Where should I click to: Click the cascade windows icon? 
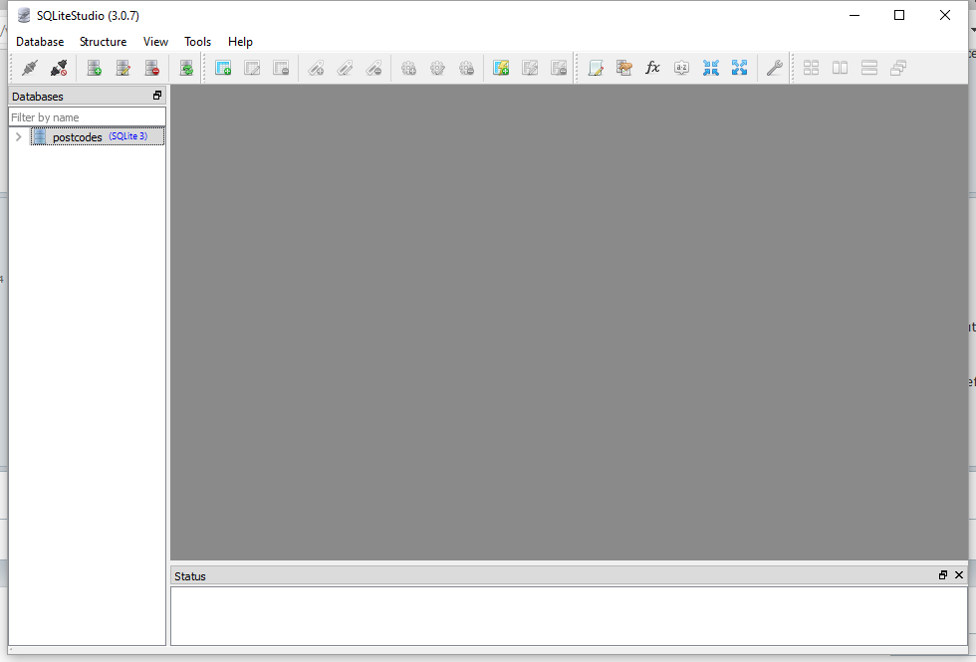click(898, 68)
